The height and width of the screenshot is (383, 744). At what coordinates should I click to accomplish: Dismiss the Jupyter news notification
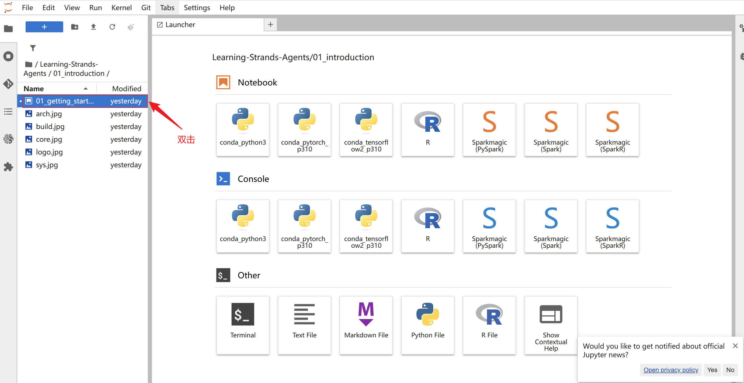(735, 345)
